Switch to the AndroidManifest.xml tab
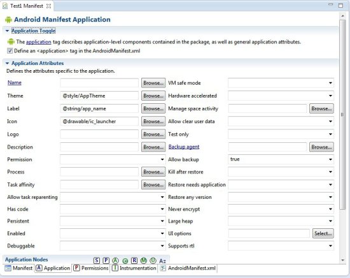Image resolution: width=350 pixels, height=278 pixels. pyautogui.click(x=188, y=268)
